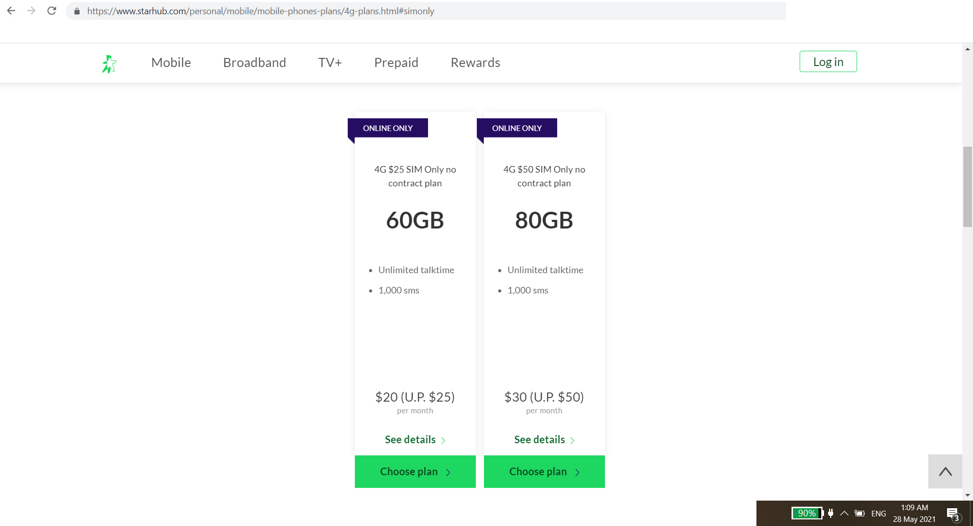
Task: Click the padlock site security icon
Action: 77,11
